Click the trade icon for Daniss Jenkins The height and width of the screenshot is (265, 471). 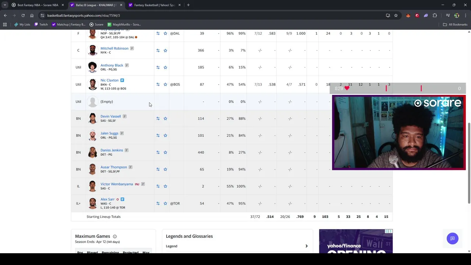click(158, 152)
